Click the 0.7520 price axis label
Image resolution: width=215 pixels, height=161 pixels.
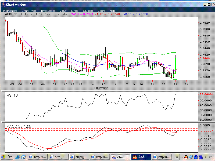(205, 23)
